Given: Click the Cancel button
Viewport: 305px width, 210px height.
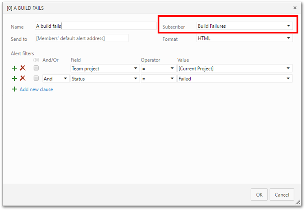Looking at the screenshot, I should tap(282, 195).
